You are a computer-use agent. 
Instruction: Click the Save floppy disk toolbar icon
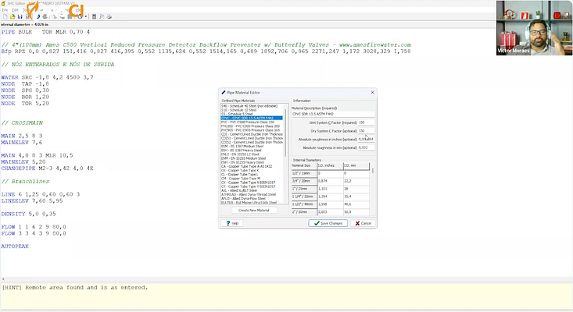coord(20,16)
